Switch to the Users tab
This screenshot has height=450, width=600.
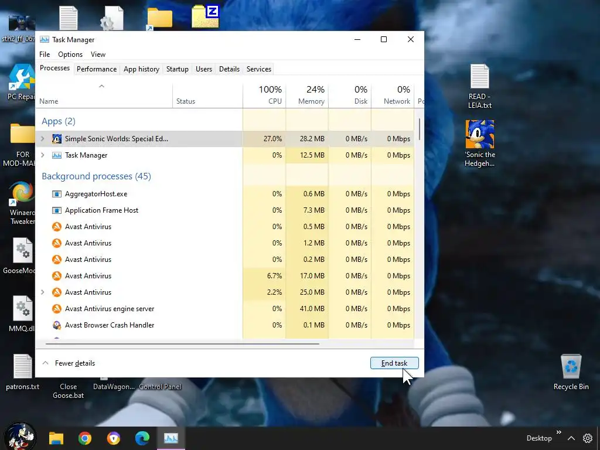click(203, 69)
